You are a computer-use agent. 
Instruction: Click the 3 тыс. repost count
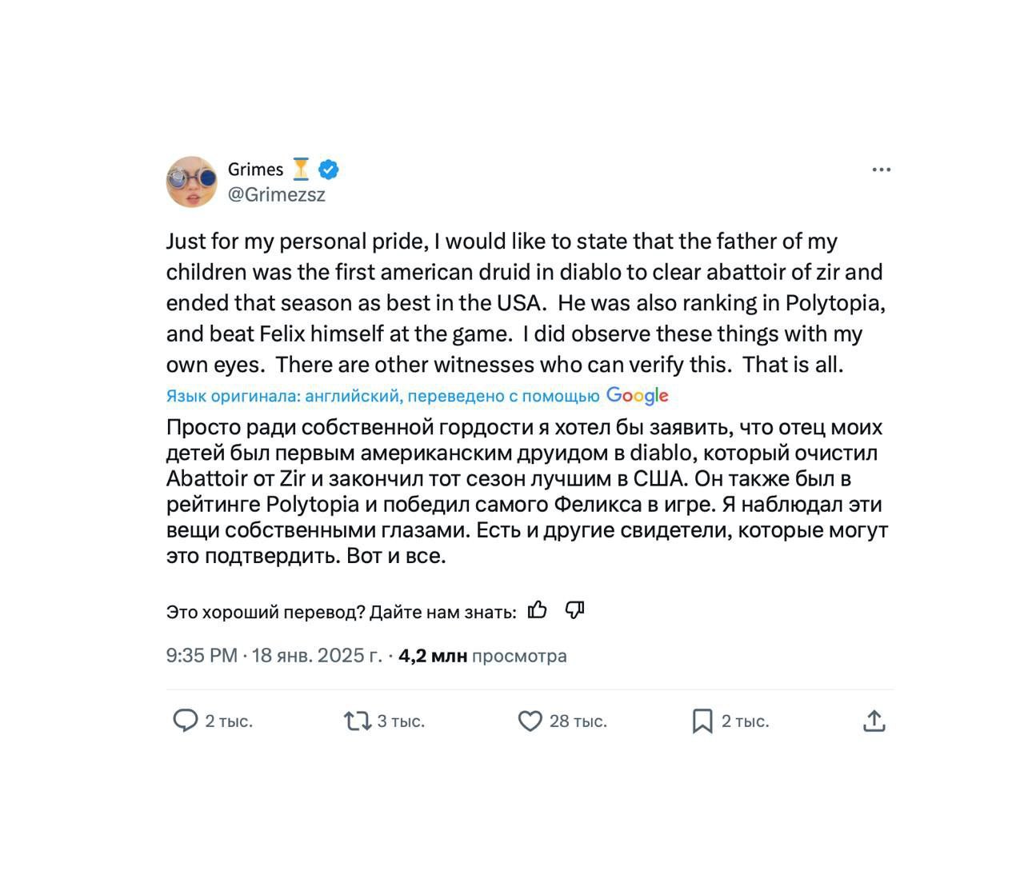click(x=401, y=721)
